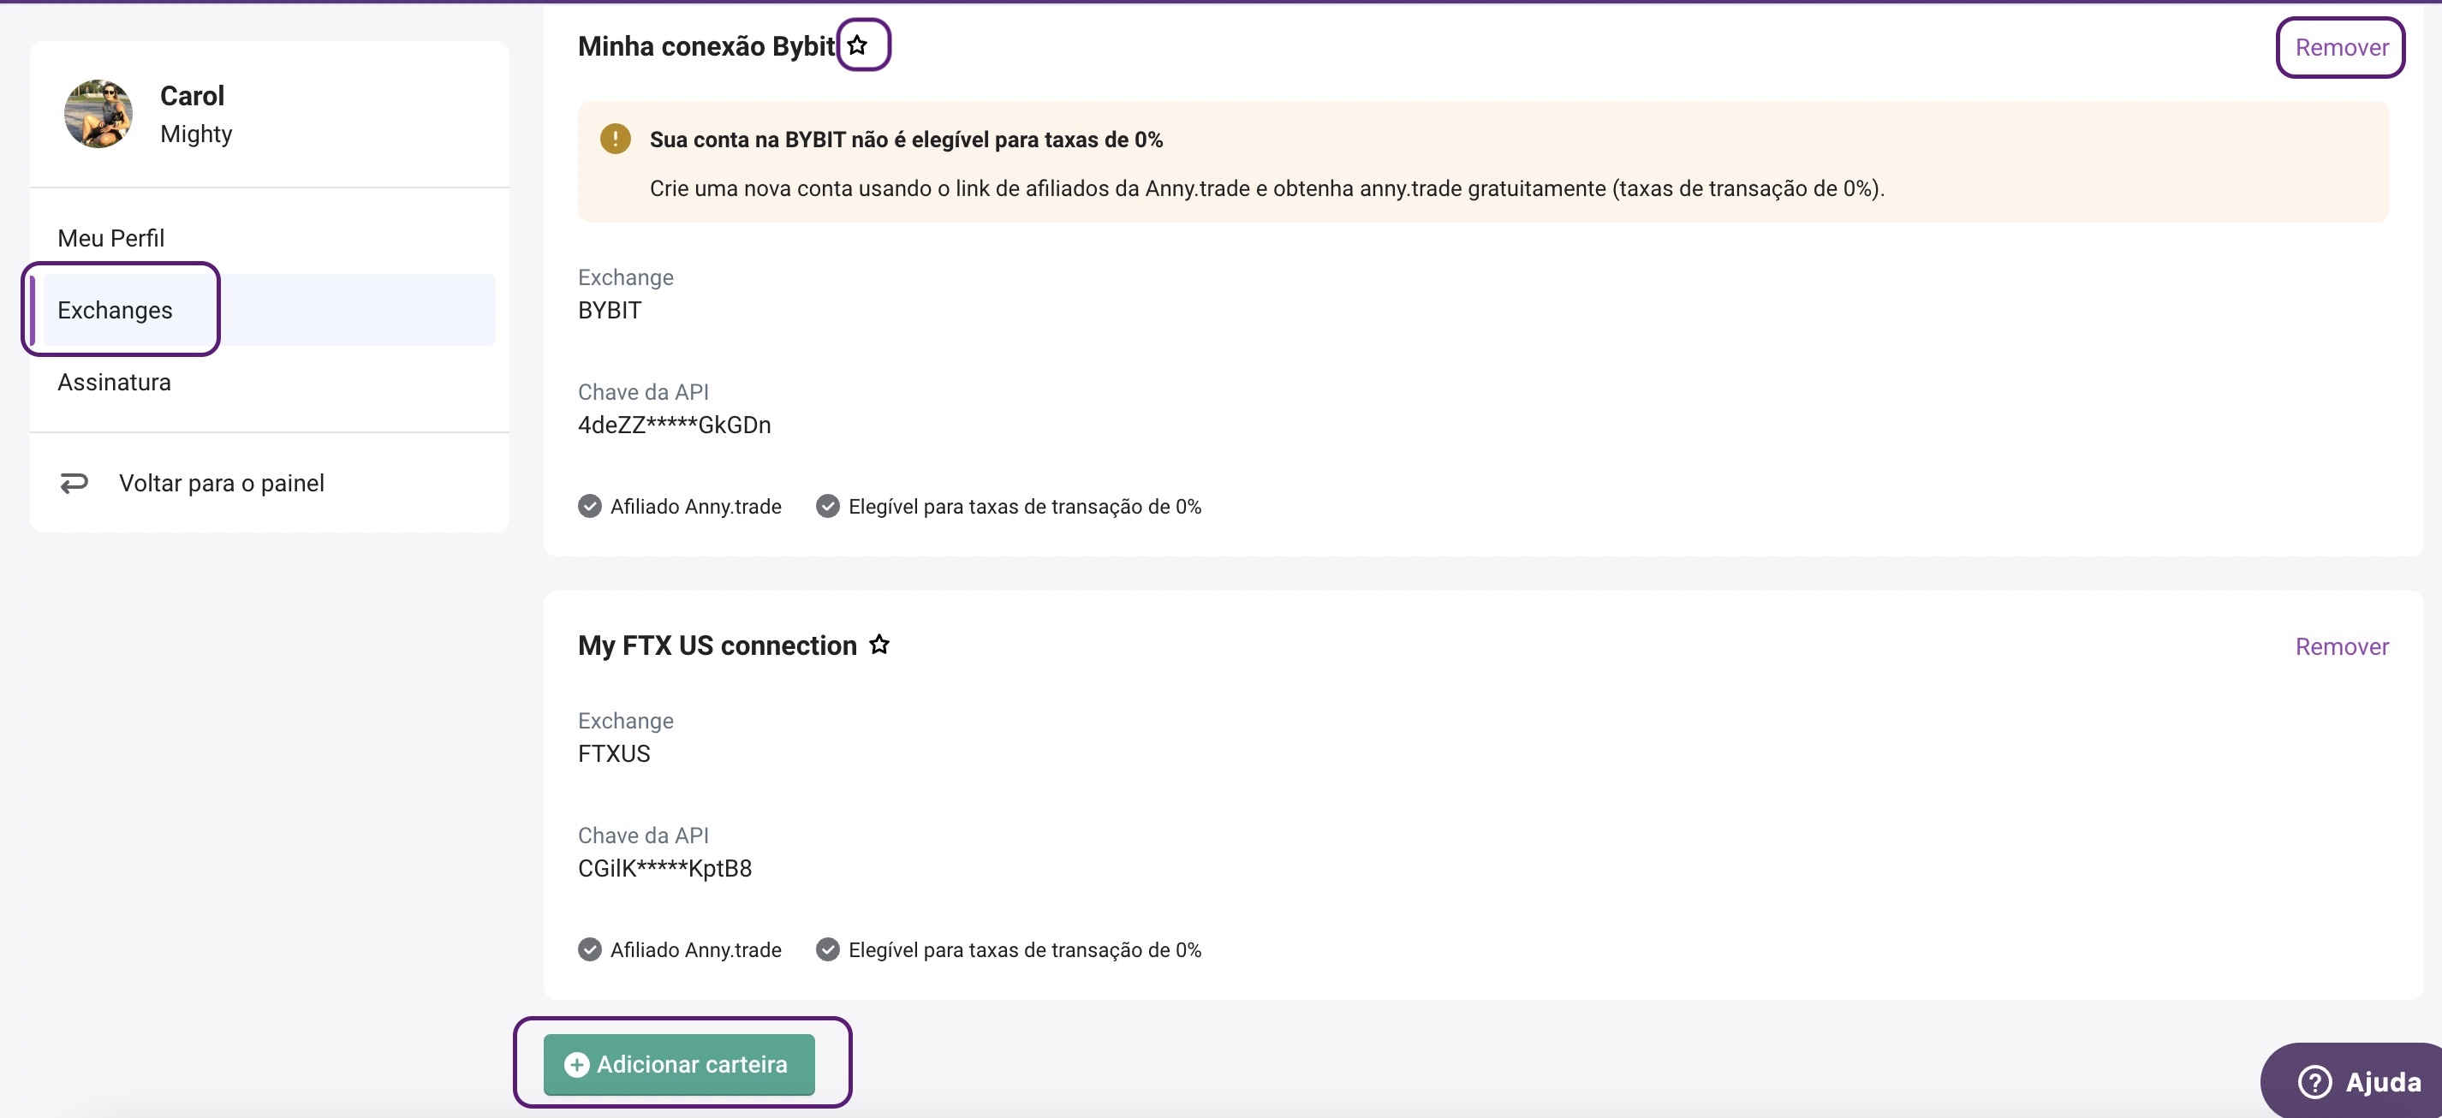Click Voltar para o painel
The height and width of the screenshot is (1118, 2442).
(x=221, y=483)
